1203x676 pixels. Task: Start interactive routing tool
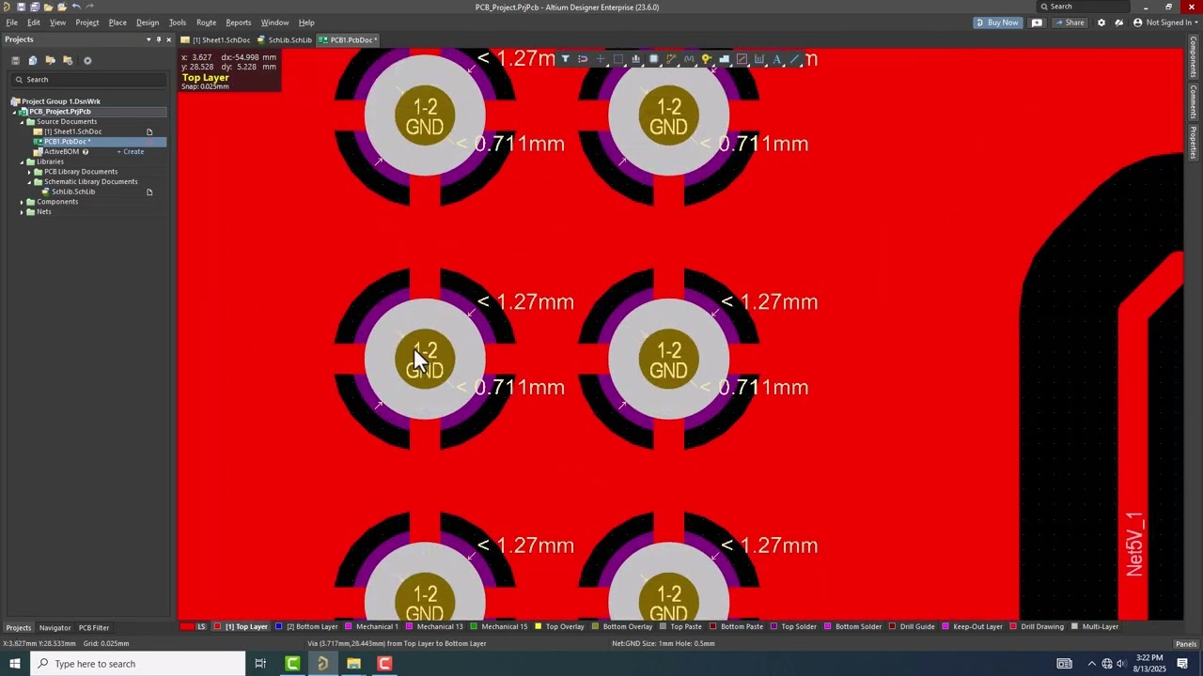point(671,59)
